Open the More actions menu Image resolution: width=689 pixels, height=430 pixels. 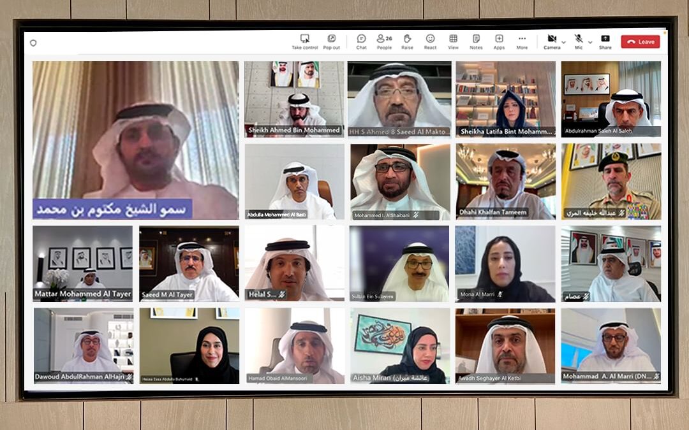(x=522, y=39)
